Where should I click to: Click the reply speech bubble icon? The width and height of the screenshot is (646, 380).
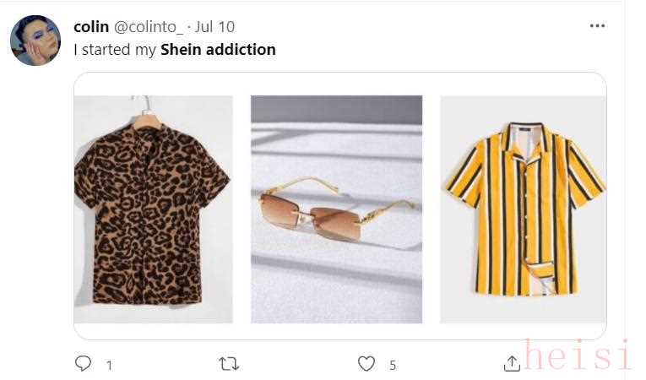(83, 364)
